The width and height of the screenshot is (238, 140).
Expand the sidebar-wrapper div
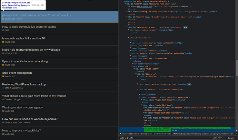pyautogui.click(x=129, y=30)
